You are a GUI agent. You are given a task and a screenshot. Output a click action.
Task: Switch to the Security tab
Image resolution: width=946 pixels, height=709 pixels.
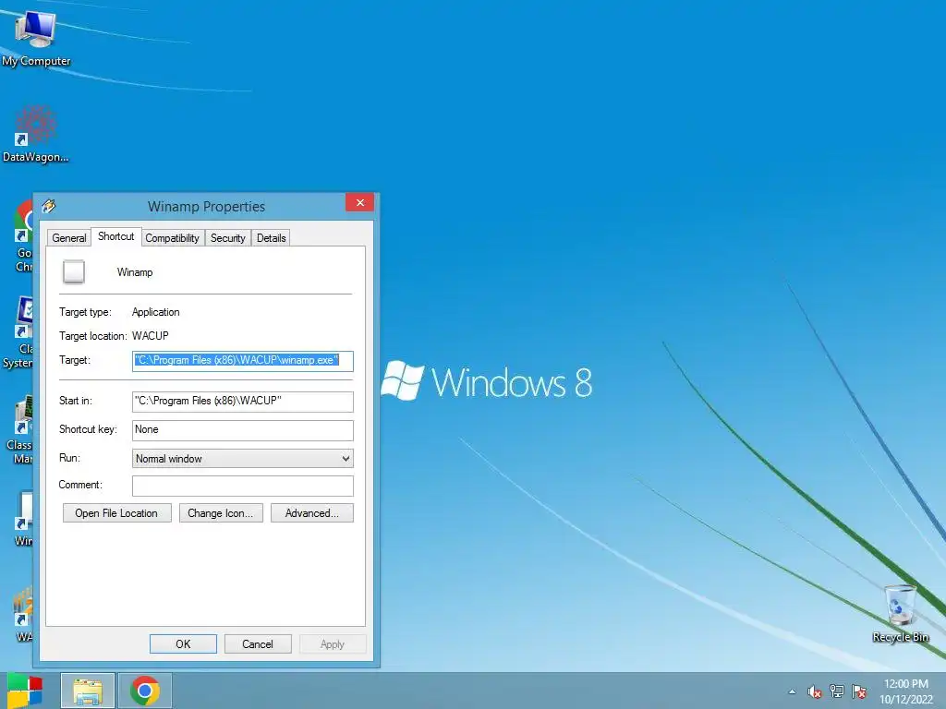coord(227,237)
